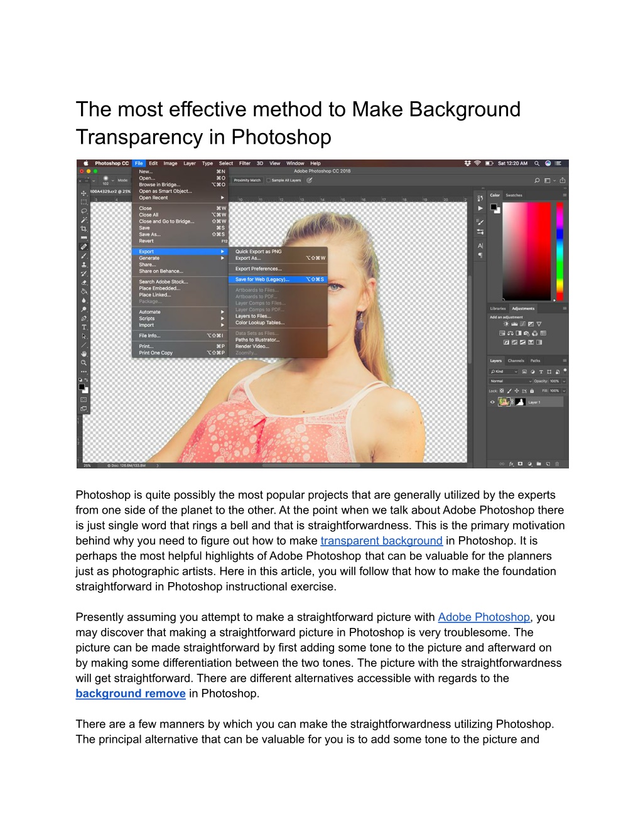The height and width of the screenshot is (832, 643).
Task: Open the Paragraph panel icon
Action: pyautogui.click(x=480, y=255)
